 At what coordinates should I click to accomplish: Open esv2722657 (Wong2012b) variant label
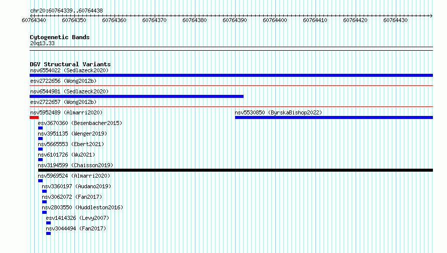(63, 102)
